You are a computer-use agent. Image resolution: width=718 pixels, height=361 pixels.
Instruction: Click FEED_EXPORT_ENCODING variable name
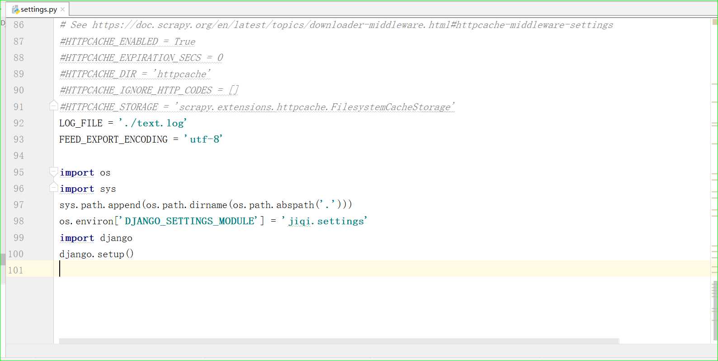[113, 139]
